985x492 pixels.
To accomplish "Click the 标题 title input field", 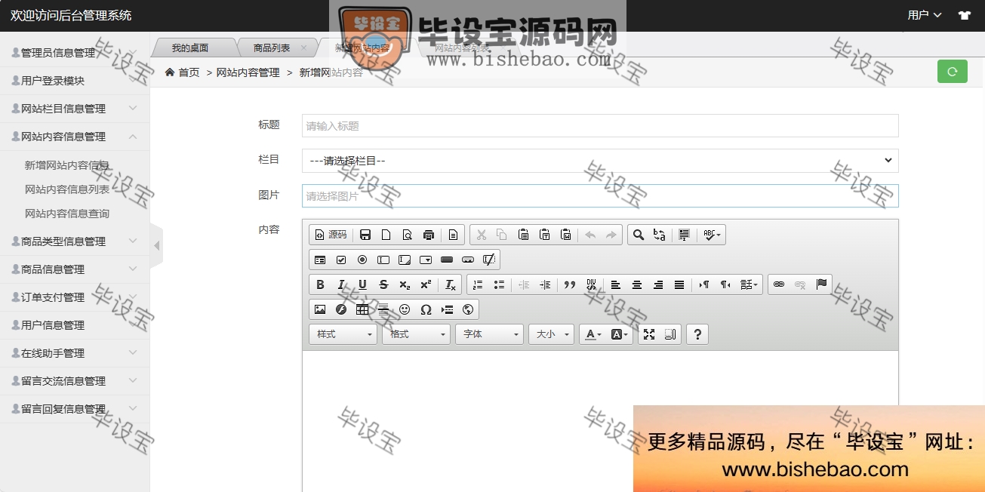I will 600,126.
